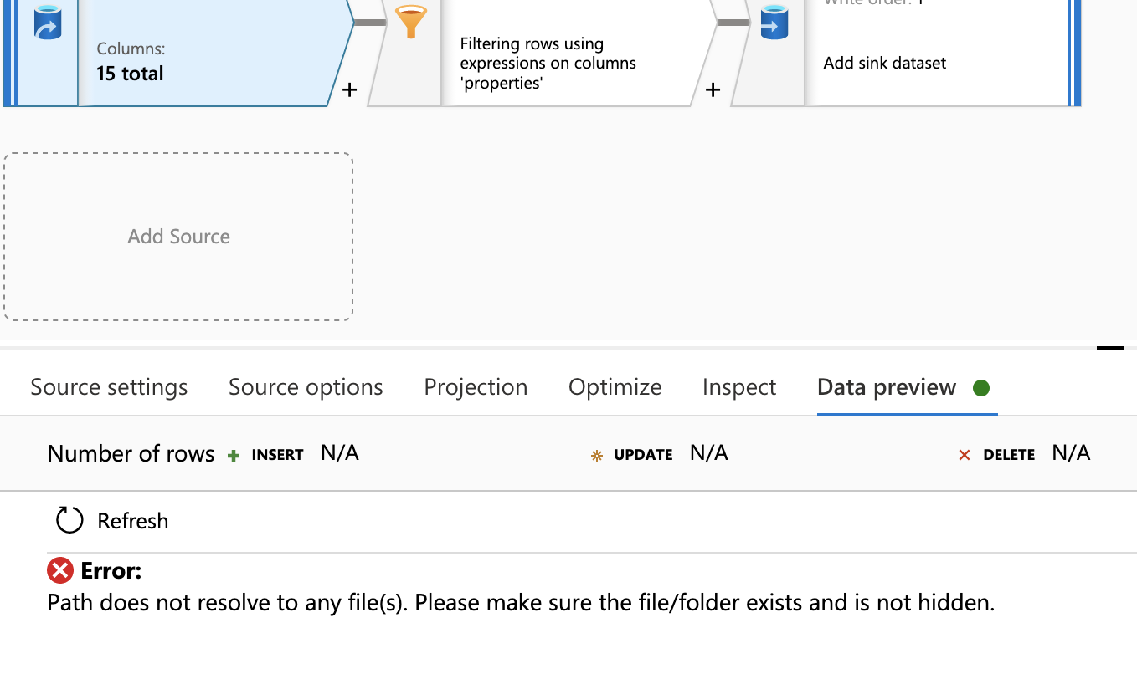Click the Add Source placeholder box

pyautogui.click(x=178, y=237)
